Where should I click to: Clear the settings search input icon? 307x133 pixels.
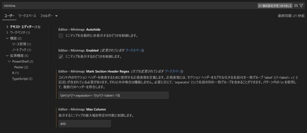click(296, 6)
